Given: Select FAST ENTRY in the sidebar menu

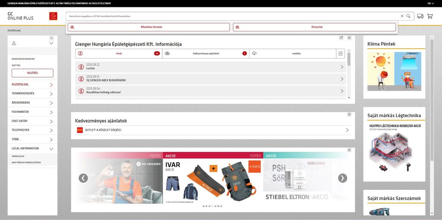Looking at the screenshot, I should pyautogui.click(x=32, y=121).
